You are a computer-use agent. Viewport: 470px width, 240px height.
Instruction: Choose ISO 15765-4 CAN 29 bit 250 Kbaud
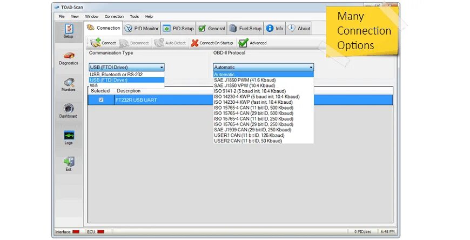pyautogui.click(x=264, y=124)
